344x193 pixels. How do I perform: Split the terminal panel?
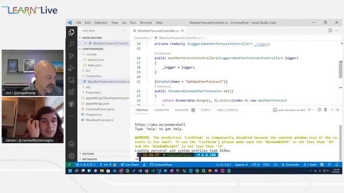(319, 110)
